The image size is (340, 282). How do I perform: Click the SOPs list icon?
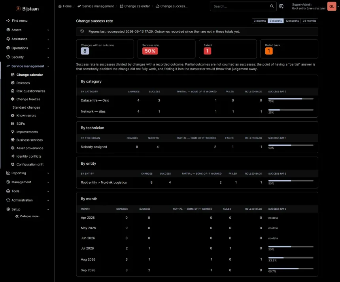click(x=13, y=124)
